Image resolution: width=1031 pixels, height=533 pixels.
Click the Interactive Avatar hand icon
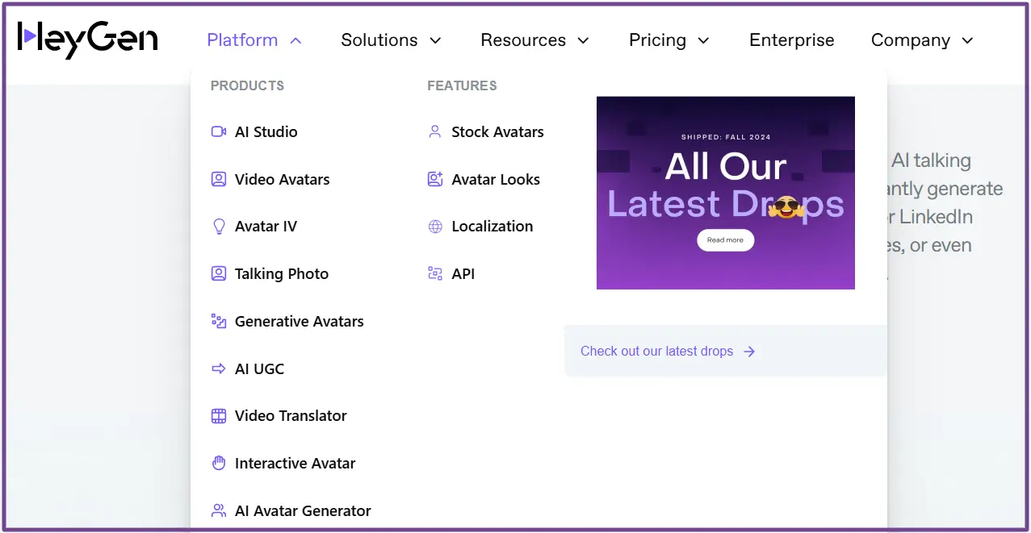[218, 463]
